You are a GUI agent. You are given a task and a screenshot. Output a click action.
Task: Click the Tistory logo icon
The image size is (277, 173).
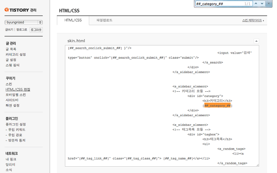(7, 10)
